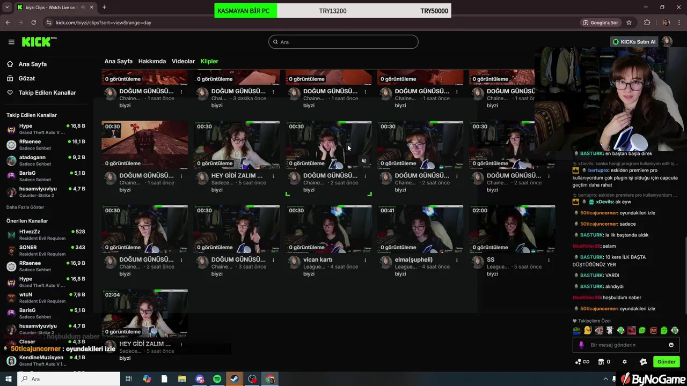The width and height of the screenshot is (687, 386).
Task: Click the splat star icon beside Gönder
Action: pyautogui.click(x=643, y=362)
